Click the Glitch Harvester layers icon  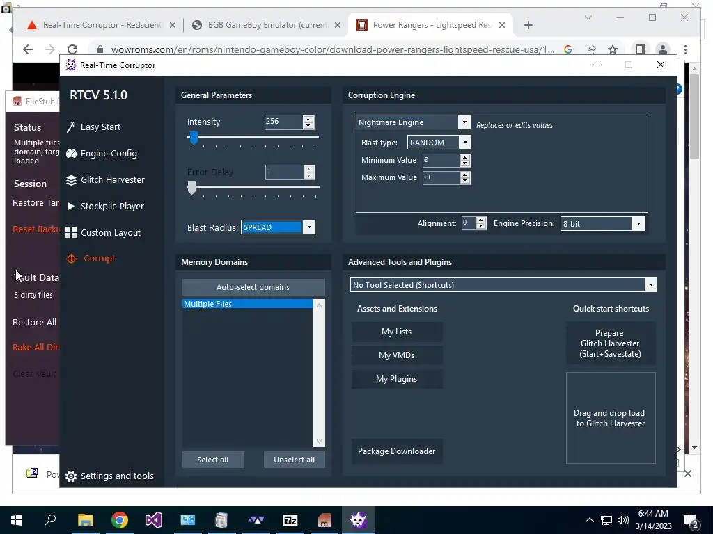coord(71,180)
